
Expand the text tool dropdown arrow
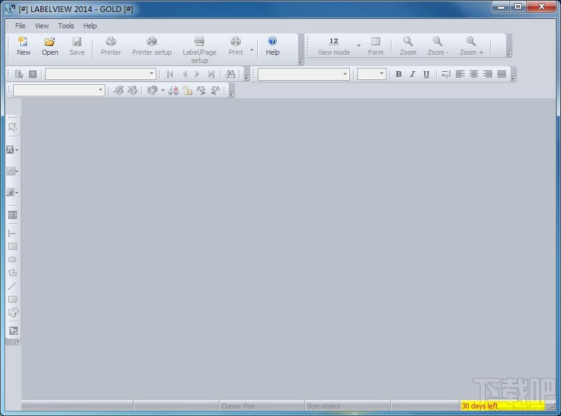tap(17, 150)
